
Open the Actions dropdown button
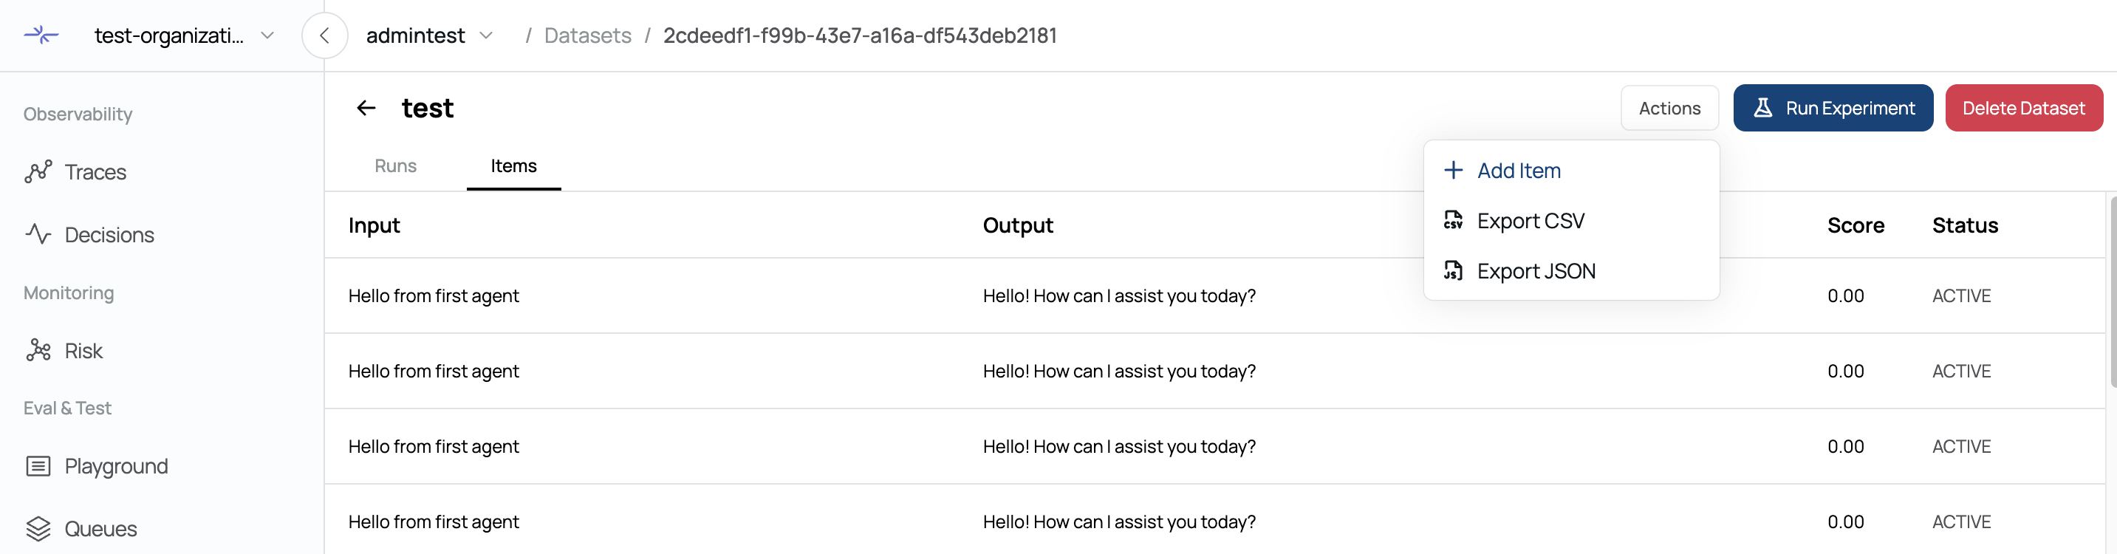click(x=1669, y=108)
